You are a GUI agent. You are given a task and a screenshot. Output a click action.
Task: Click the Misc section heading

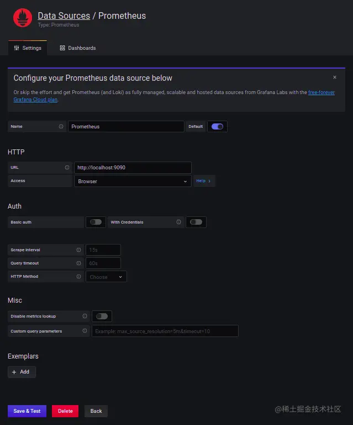point(15,300)
